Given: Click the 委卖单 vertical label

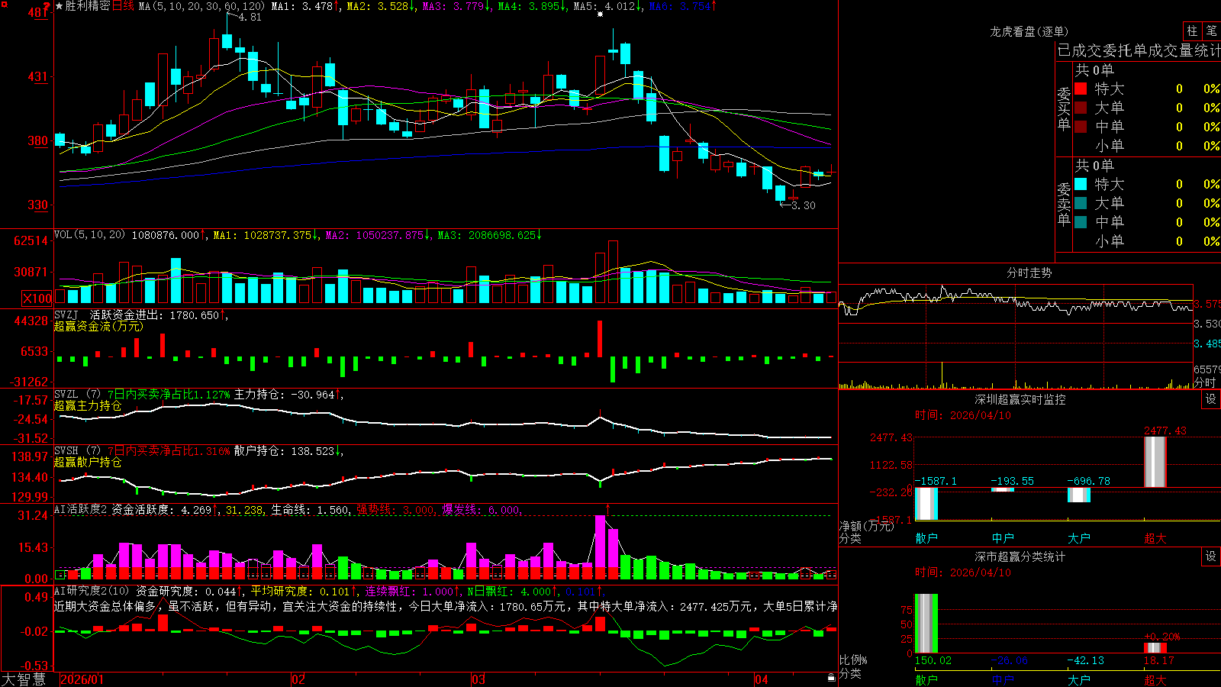Looking at the screenshot, I should click(1064, 205).
